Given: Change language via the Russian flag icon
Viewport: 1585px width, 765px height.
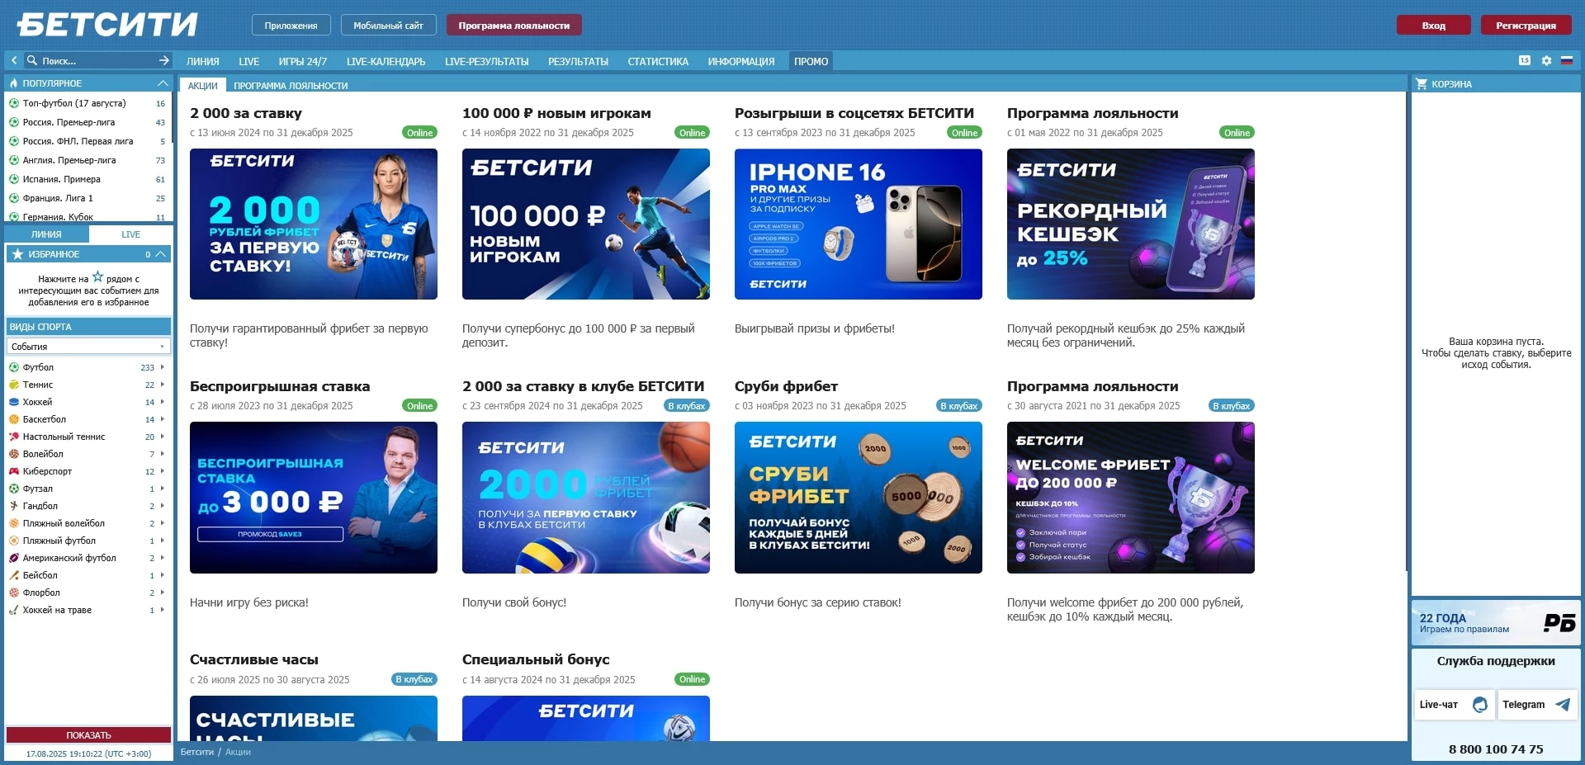Looking at the screenshot, I should click(1568, 60).
